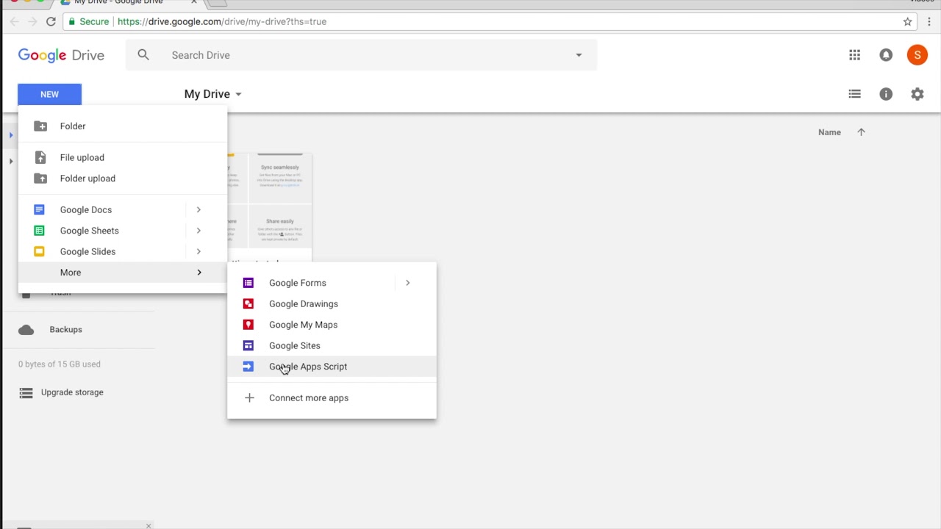
Task: Expand search options dropdown arrow
Action: pyautogui.click(x=579, y=55)
